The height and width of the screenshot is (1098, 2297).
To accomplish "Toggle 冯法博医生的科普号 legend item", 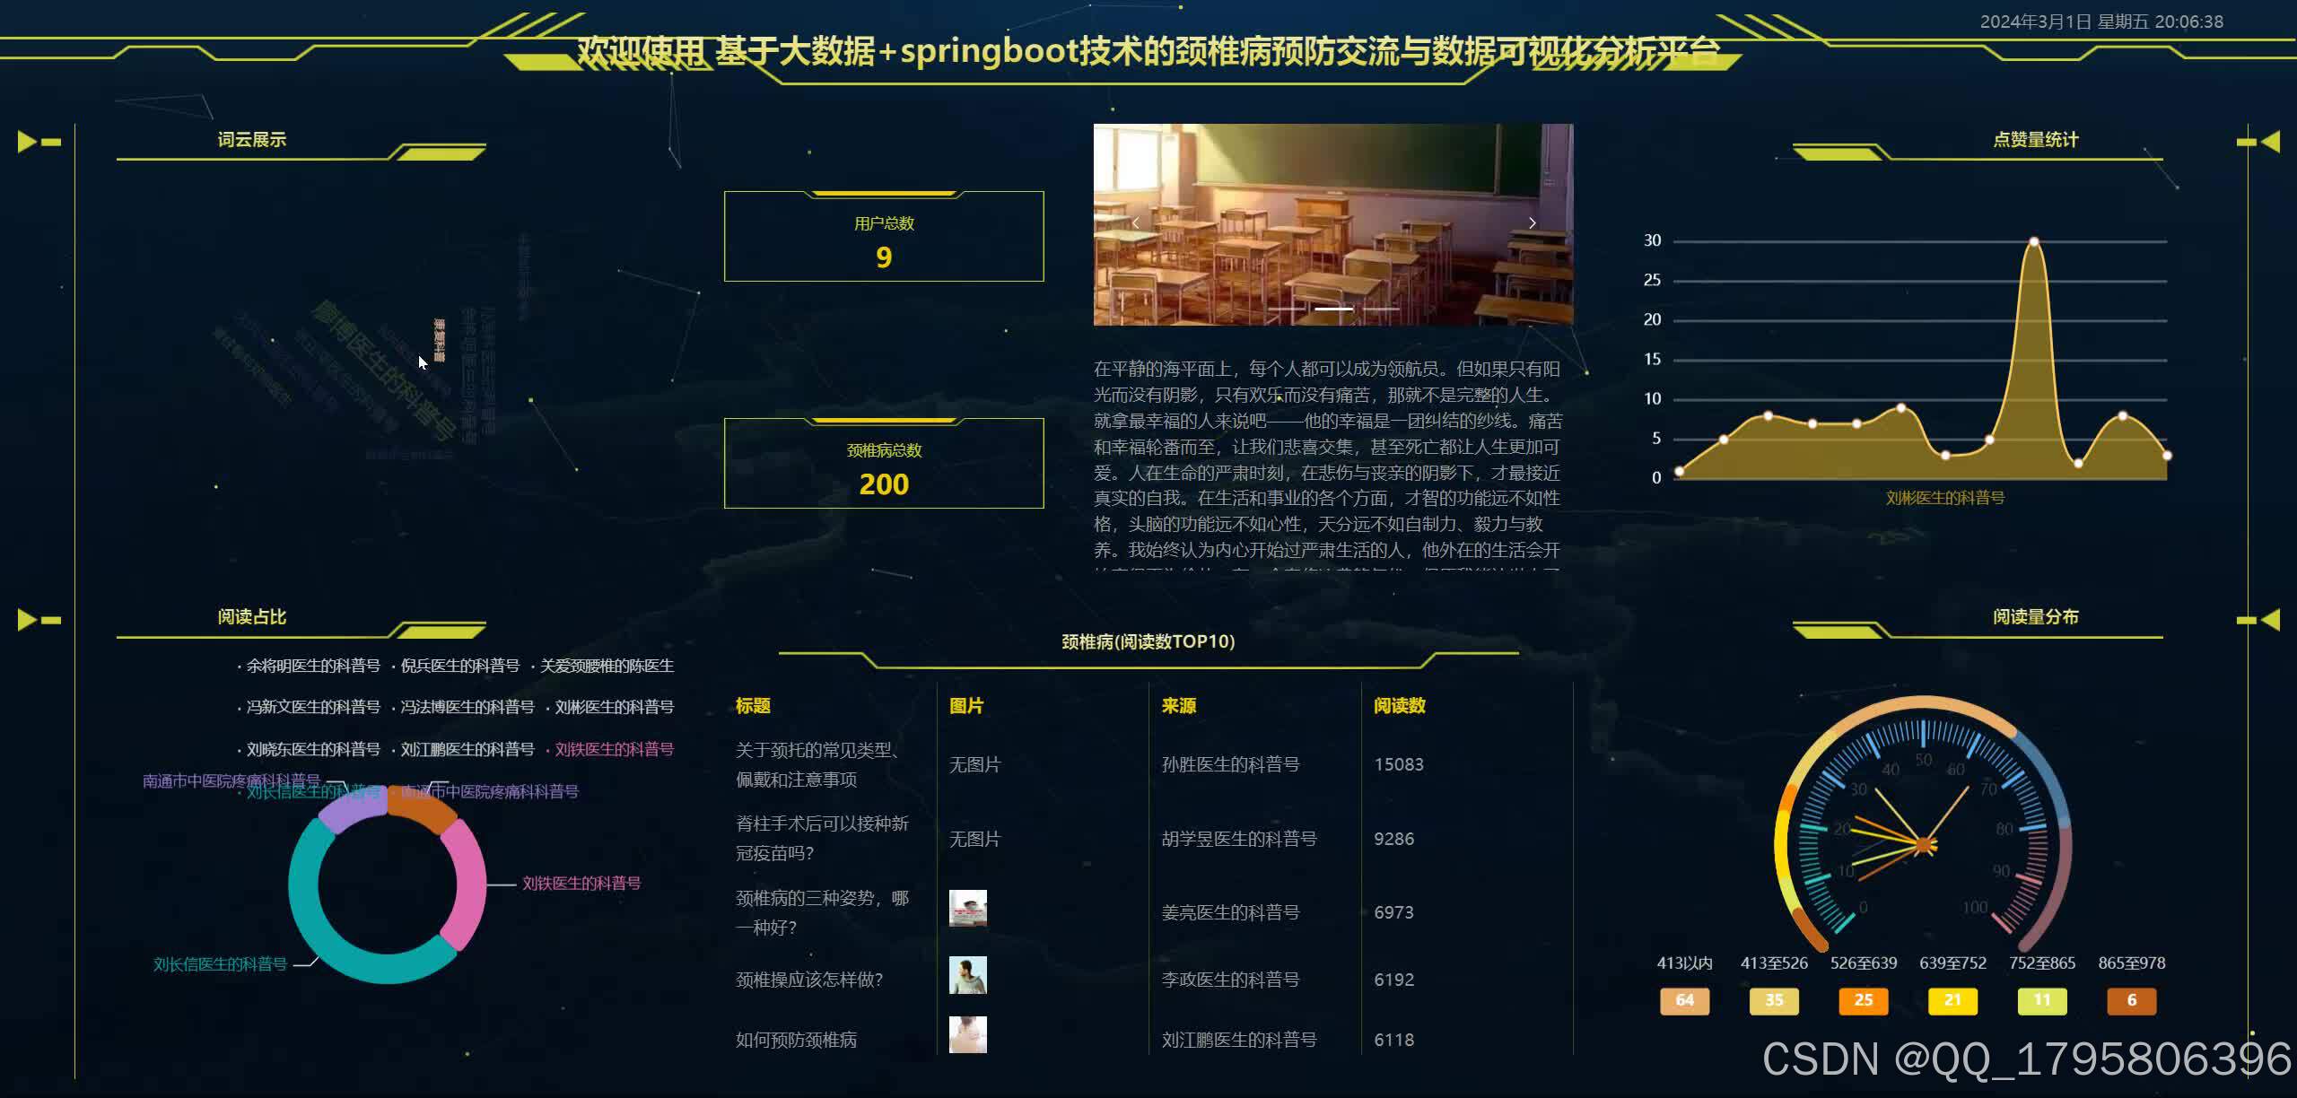I will pyautogui.click(x=467, y=707).
